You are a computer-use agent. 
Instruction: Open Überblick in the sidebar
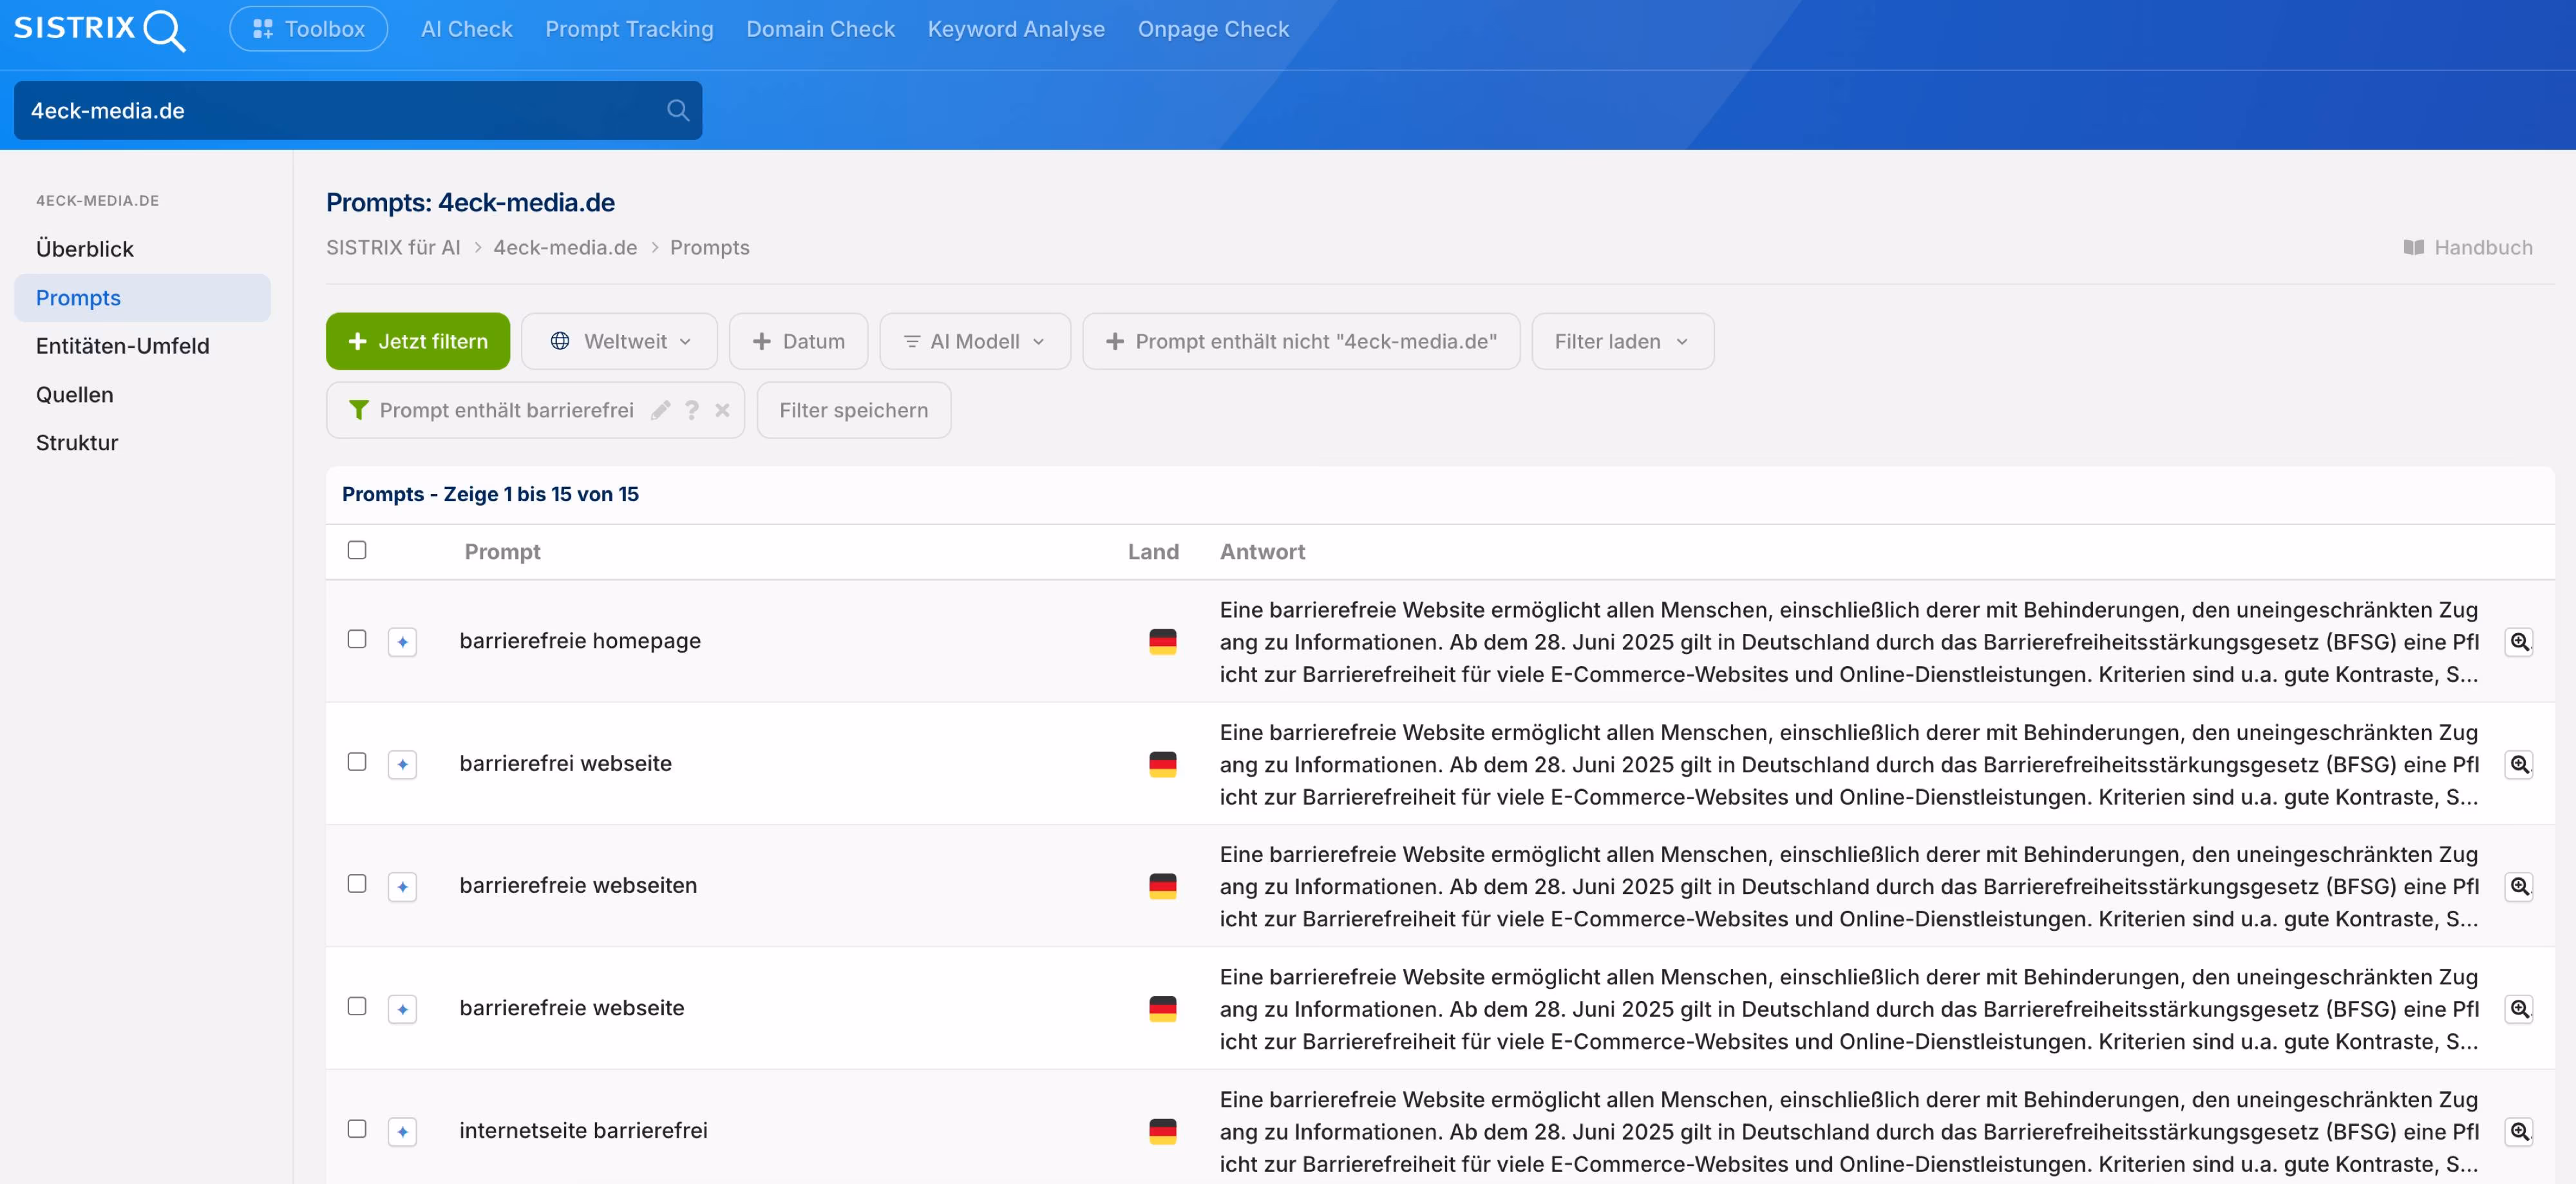coord(142,249)
